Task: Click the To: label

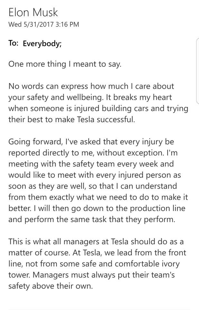Action: (14, 43)
